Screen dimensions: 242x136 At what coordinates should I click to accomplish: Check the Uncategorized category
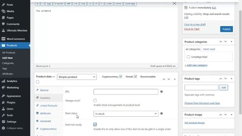point(188,57)
